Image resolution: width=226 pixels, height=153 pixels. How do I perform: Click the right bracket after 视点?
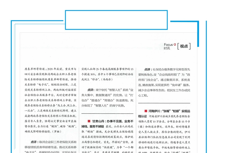pos(189,46)
